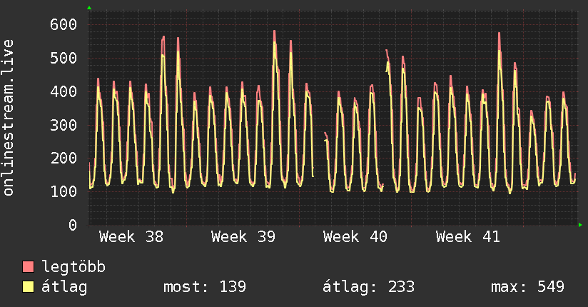Click the onlinestream.live vertical axis title
588x307 pixels.
(x=8, y=118)
